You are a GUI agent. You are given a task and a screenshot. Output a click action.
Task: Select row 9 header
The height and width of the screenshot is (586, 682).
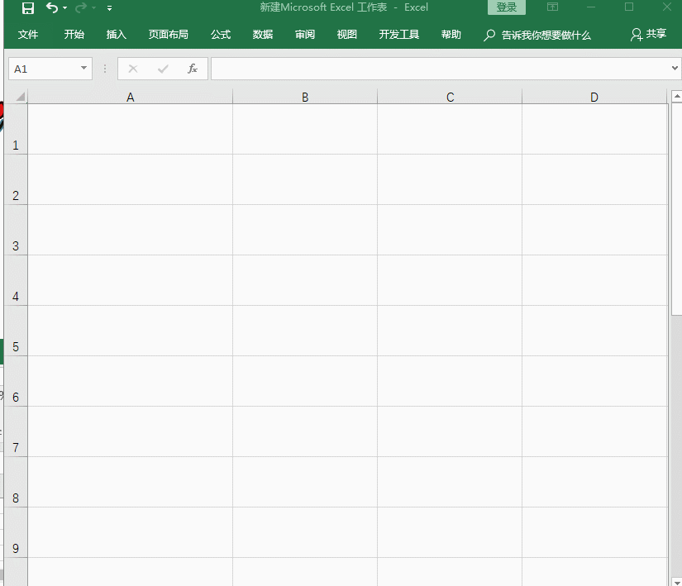[x=16, y=532]
